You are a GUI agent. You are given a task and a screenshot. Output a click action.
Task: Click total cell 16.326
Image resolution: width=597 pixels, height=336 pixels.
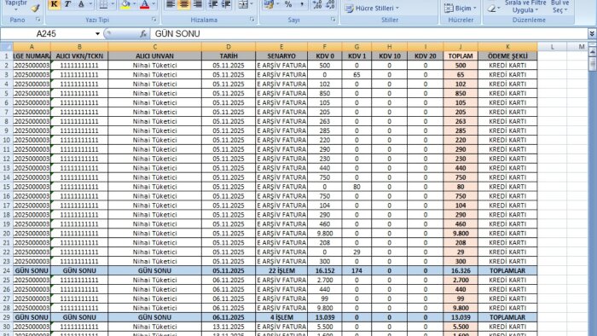[461, 270]
